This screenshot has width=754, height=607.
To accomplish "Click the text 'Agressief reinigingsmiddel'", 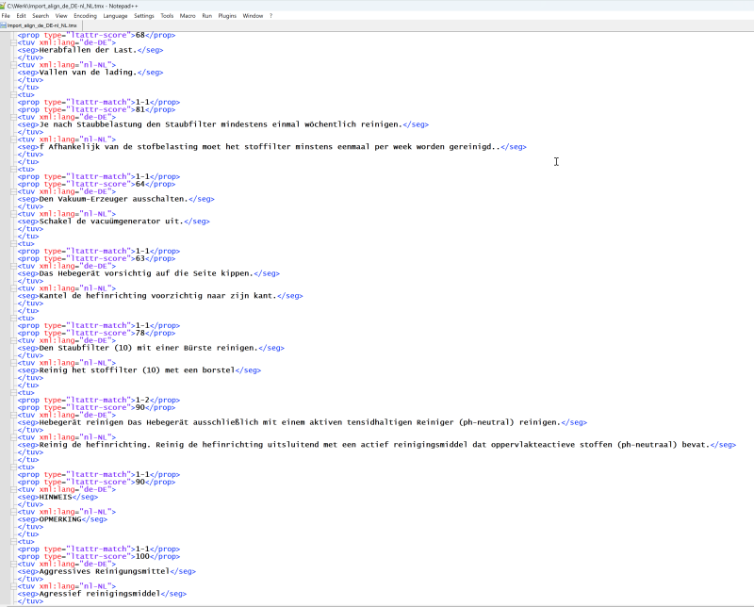I will point(100,594).
